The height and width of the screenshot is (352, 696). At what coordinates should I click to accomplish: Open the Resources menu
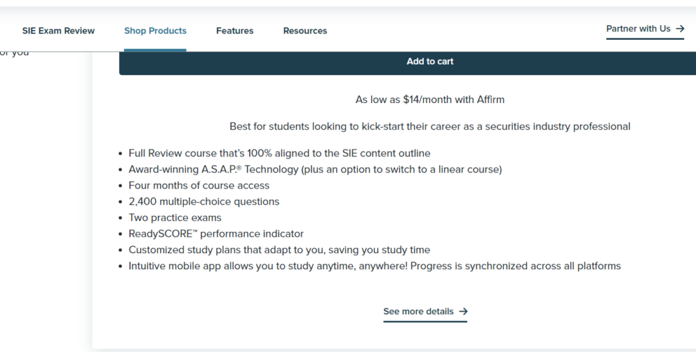coord(305,31)
